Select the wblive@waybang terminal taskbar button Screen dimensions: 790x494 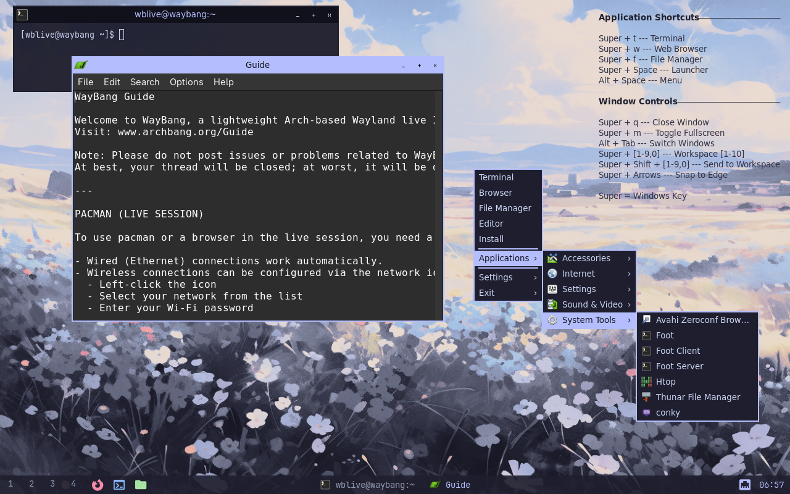coord(368,485)
